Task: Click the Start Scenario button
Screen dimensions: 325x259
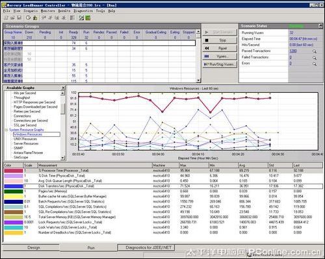Action: coord(220,32)
